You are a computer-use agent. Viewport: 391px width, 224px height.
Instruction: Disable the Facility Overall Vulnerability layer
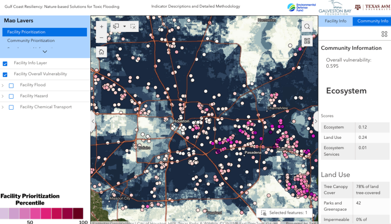(4, 74)
